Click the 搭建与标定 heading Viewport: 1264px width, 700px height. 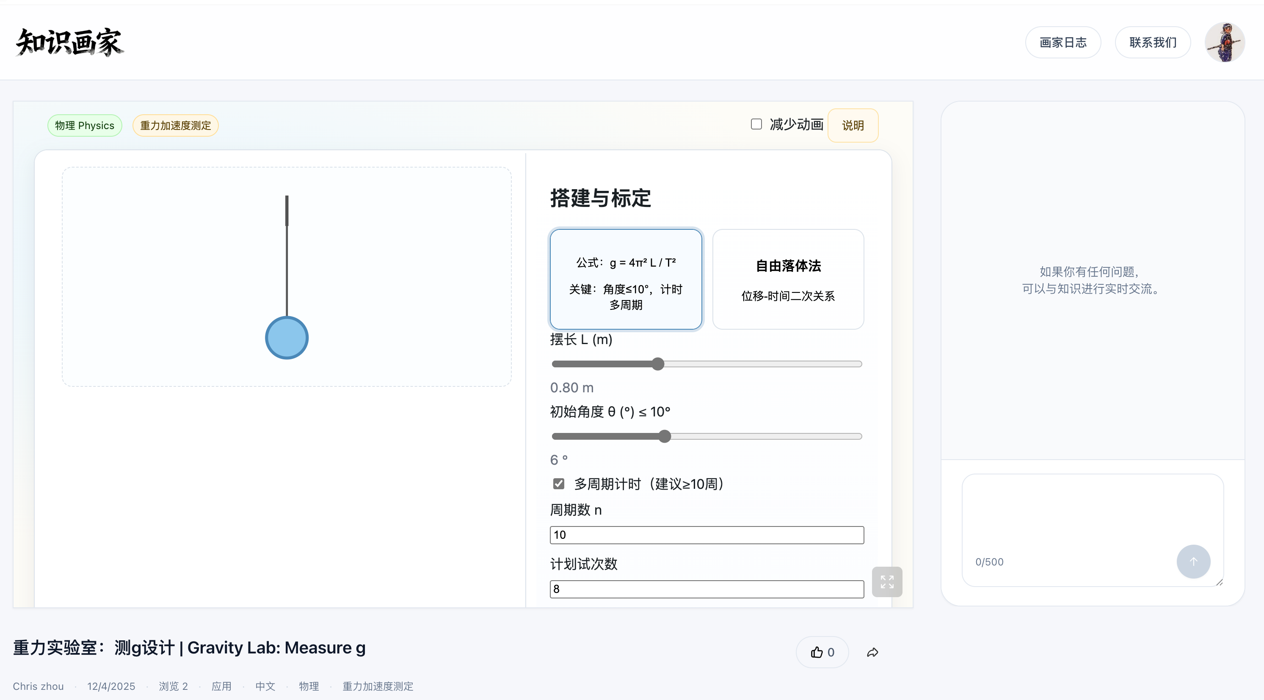[601, 198]
